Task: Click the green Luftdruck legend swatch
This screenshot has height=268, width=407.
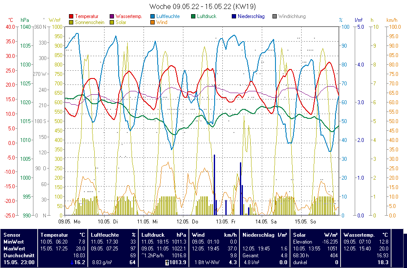Action: point(193,16)
